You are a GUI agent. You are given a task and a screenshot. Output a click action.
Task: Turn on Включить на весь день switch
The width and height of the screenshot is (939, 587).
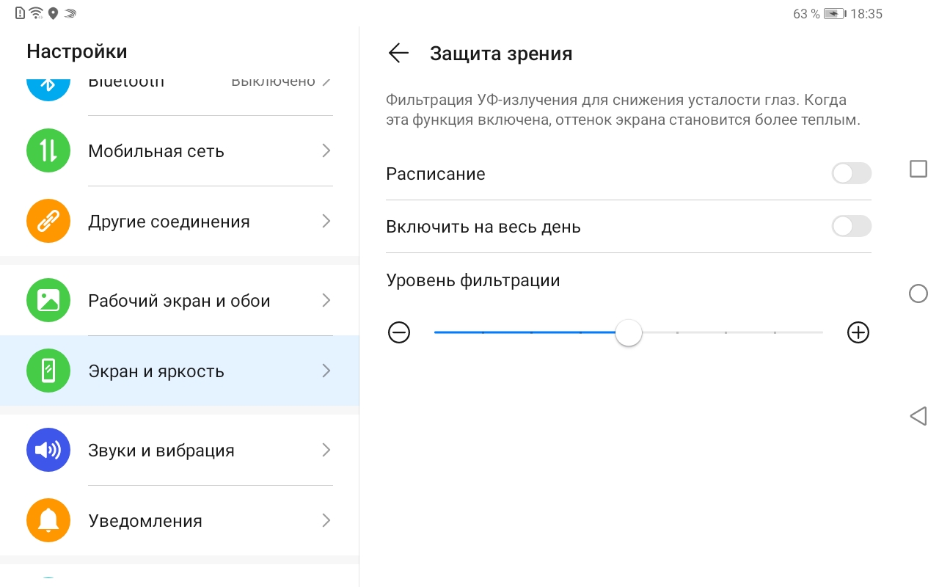pyautogui.click(x=851, y=227)
